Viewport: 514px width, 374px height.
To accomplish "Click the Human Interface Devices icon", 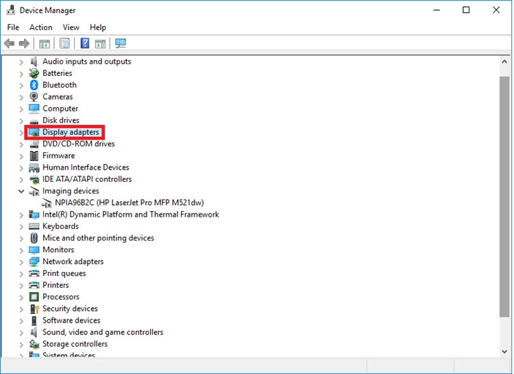I will (34, 168).
